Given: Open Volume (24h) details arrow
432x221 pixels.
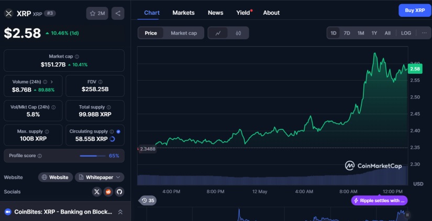Looking at the screenshot, I should (51, 82).
